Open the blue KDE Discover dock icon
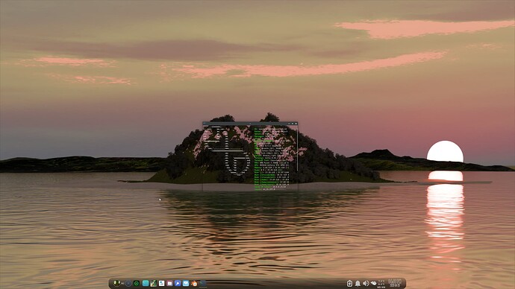This screenshot has width=515, height=289. [x=178, y=283]
